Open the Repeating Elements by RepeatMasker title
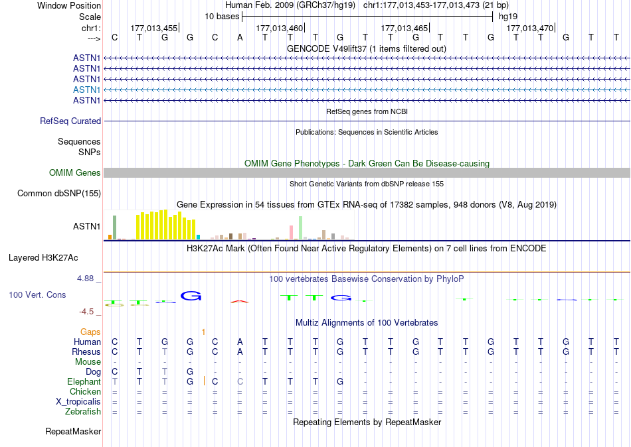Screen dimensions: 631x447 (x=367, y=422)
